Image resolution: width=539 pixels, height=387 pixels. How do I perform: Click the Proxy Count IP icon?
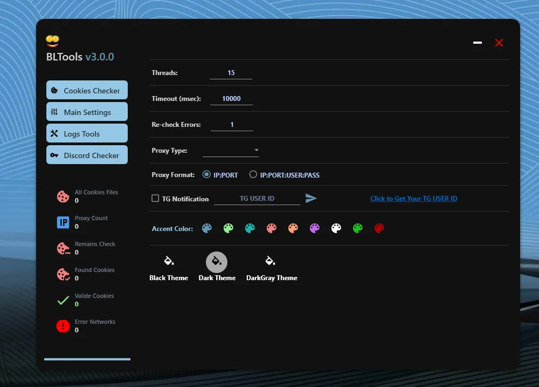coord(63,222)
